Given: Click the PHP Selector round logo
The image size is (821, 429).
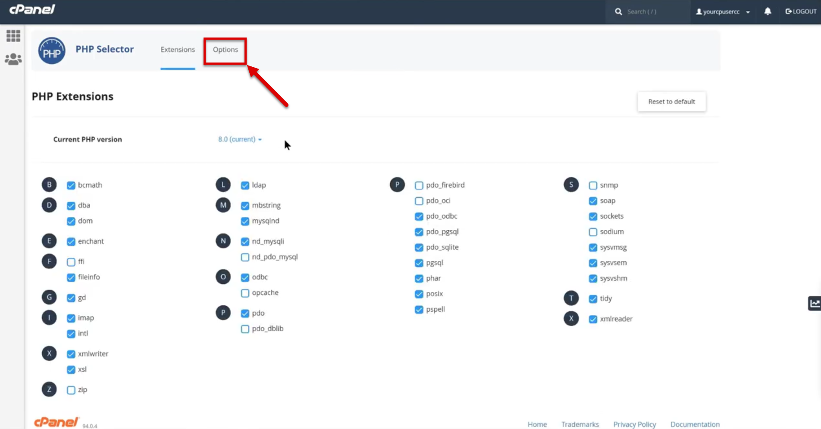Looking at the screenshot, I should 52,51.
